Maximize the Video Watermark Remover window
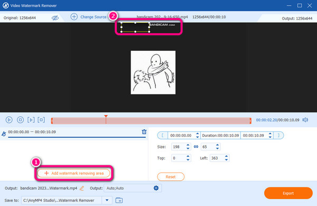The width and height of the screenshot is (317, 206). [300, 5]
